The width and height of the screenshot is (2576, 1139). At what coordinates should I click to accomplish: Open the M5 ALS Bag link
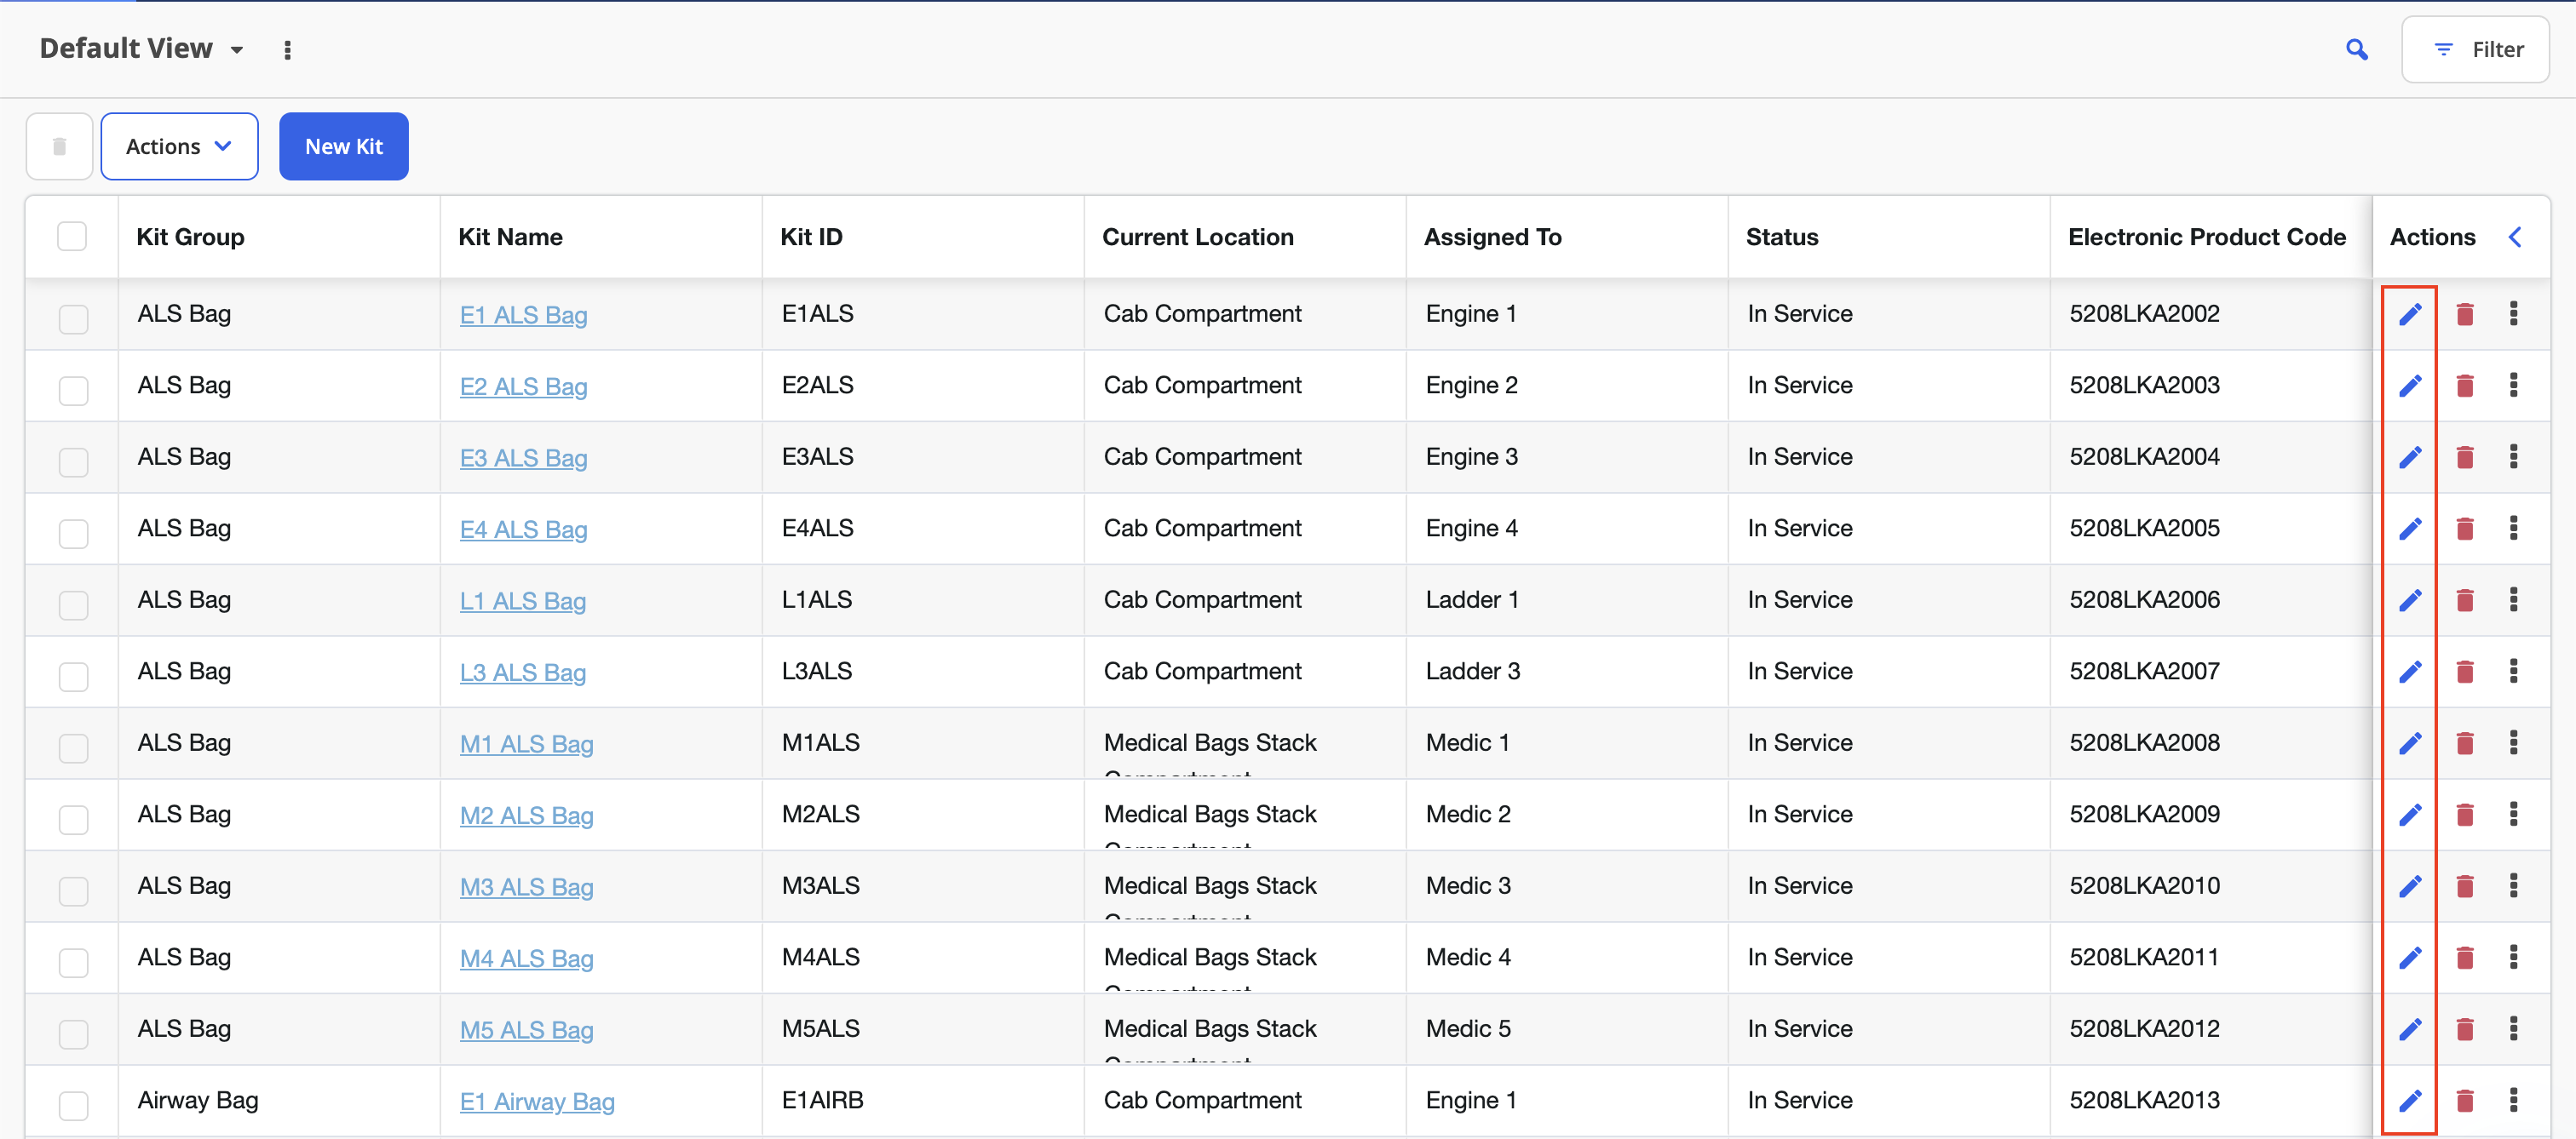pyautogui.click(x=526, y=1030)
